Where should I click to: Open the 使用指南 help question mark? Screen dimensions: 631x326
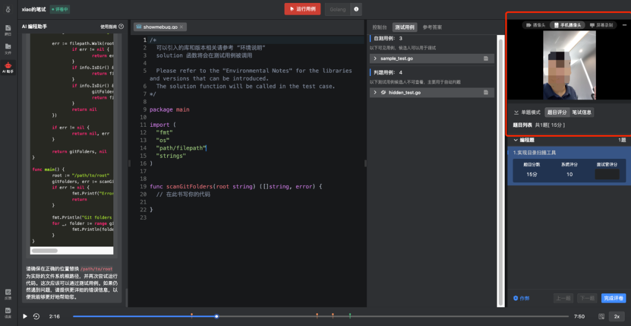point(121,26)
